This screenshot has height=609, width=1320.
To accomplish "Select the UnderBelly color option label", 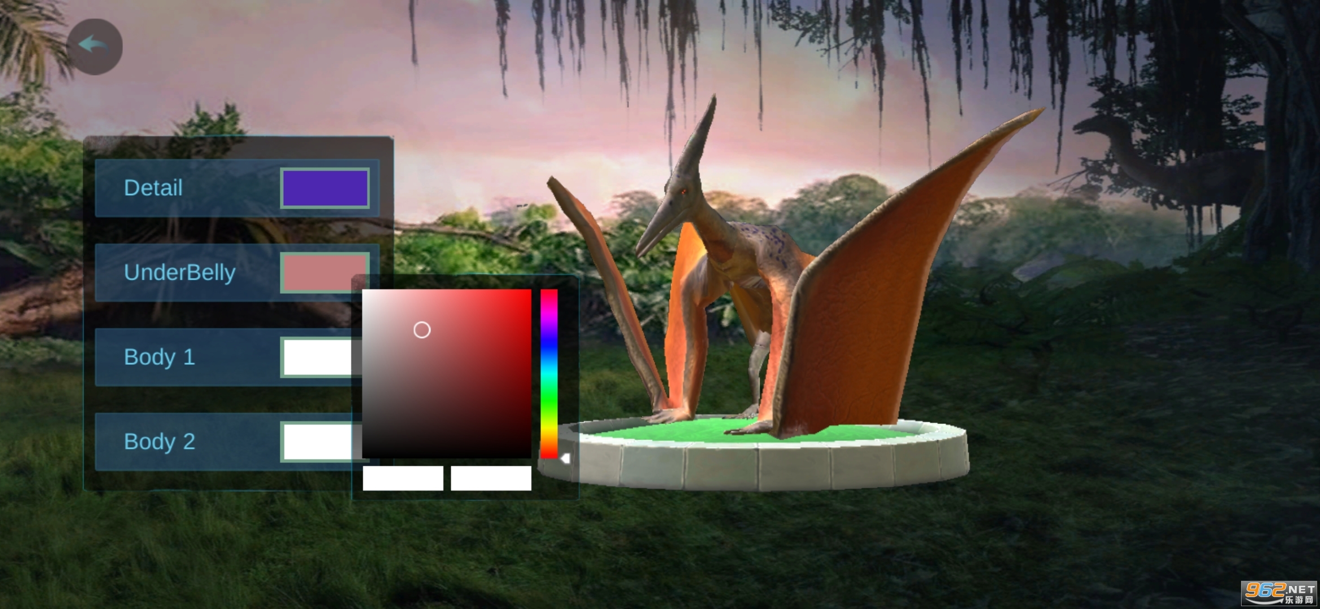I will tap(179, 272).
